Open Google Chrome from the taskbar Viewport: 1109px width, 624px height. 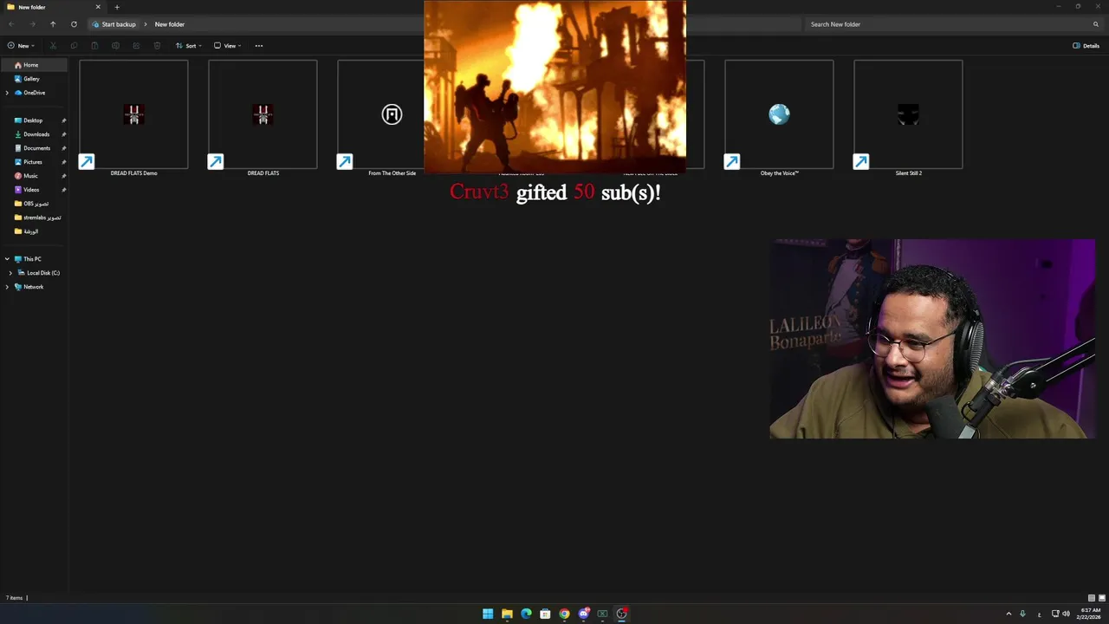pos(564,614)
